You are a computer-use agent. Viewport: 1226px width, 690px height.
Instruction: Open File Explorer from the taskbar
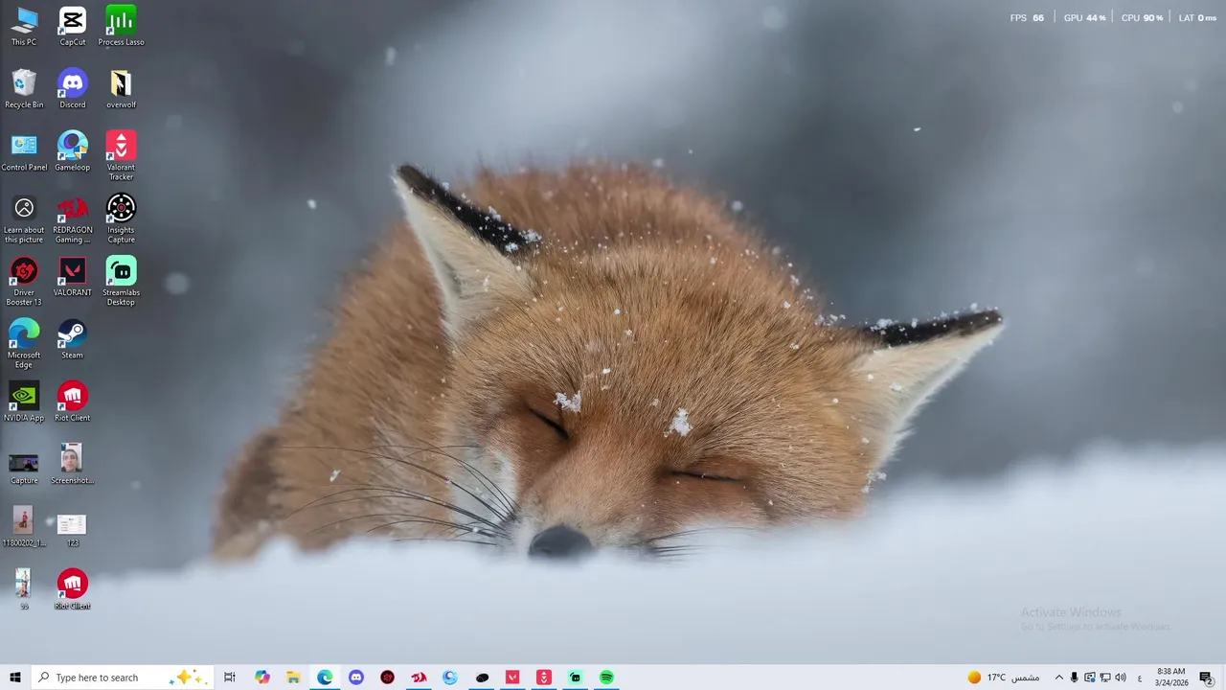point(294,678)
